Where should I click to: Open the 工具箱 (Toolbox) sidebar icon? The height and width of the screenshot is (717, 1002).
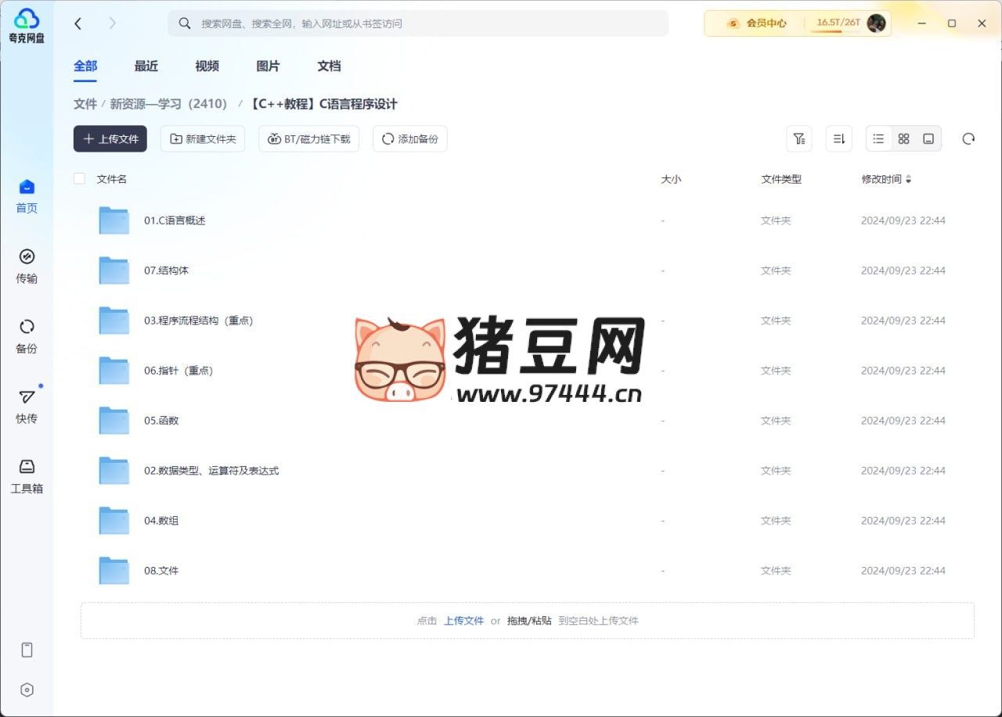click(27, 475)
